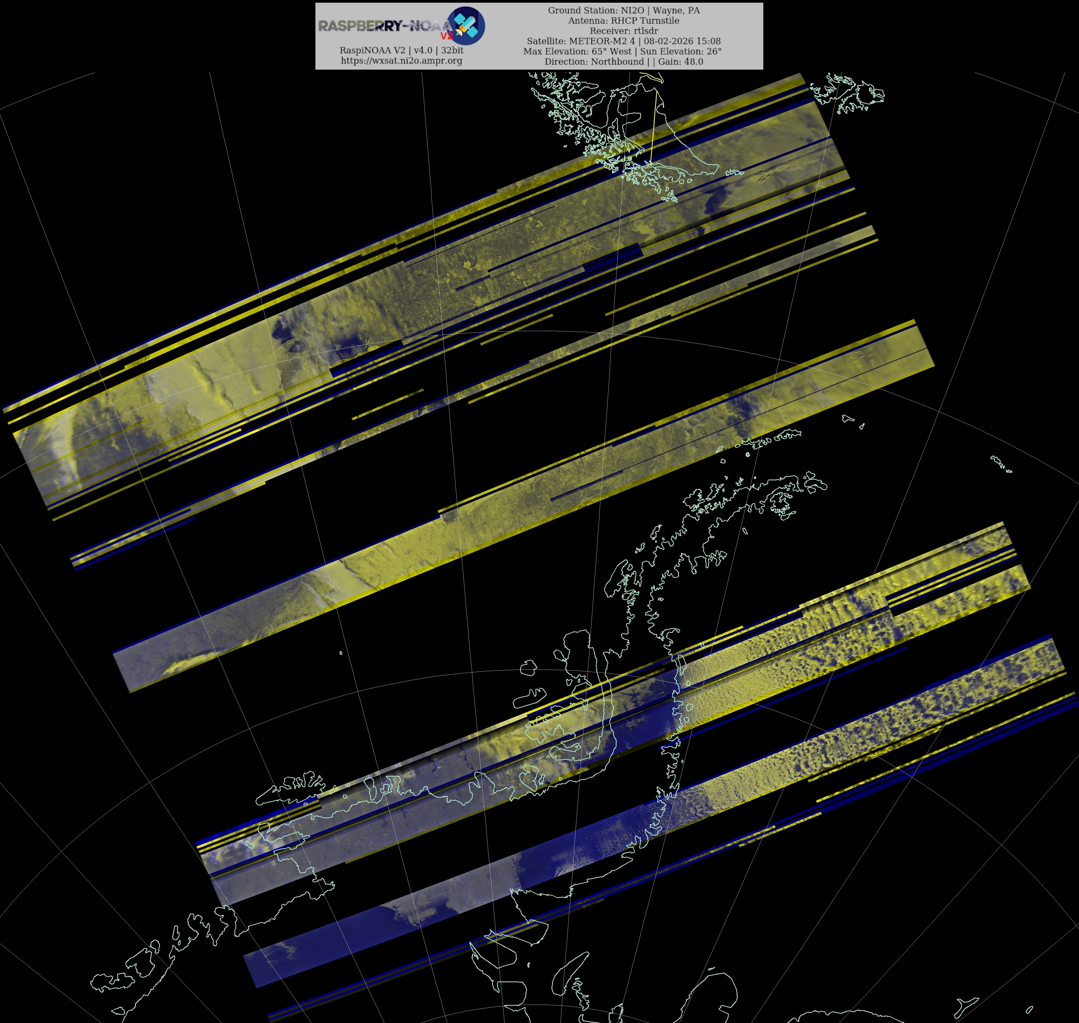Click the Ground Station NI2O Wayne PA line

[x=624, y=10]
